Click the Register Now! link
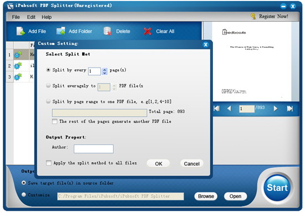305x212 pixels. 273,16
